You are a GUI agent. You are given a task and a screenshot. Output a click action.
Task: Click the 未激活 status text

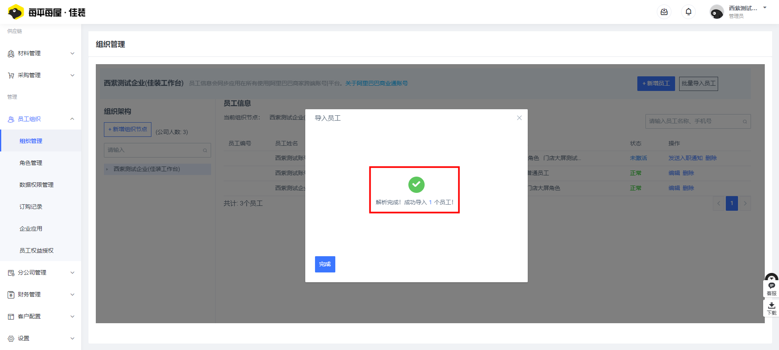[638, 158]
